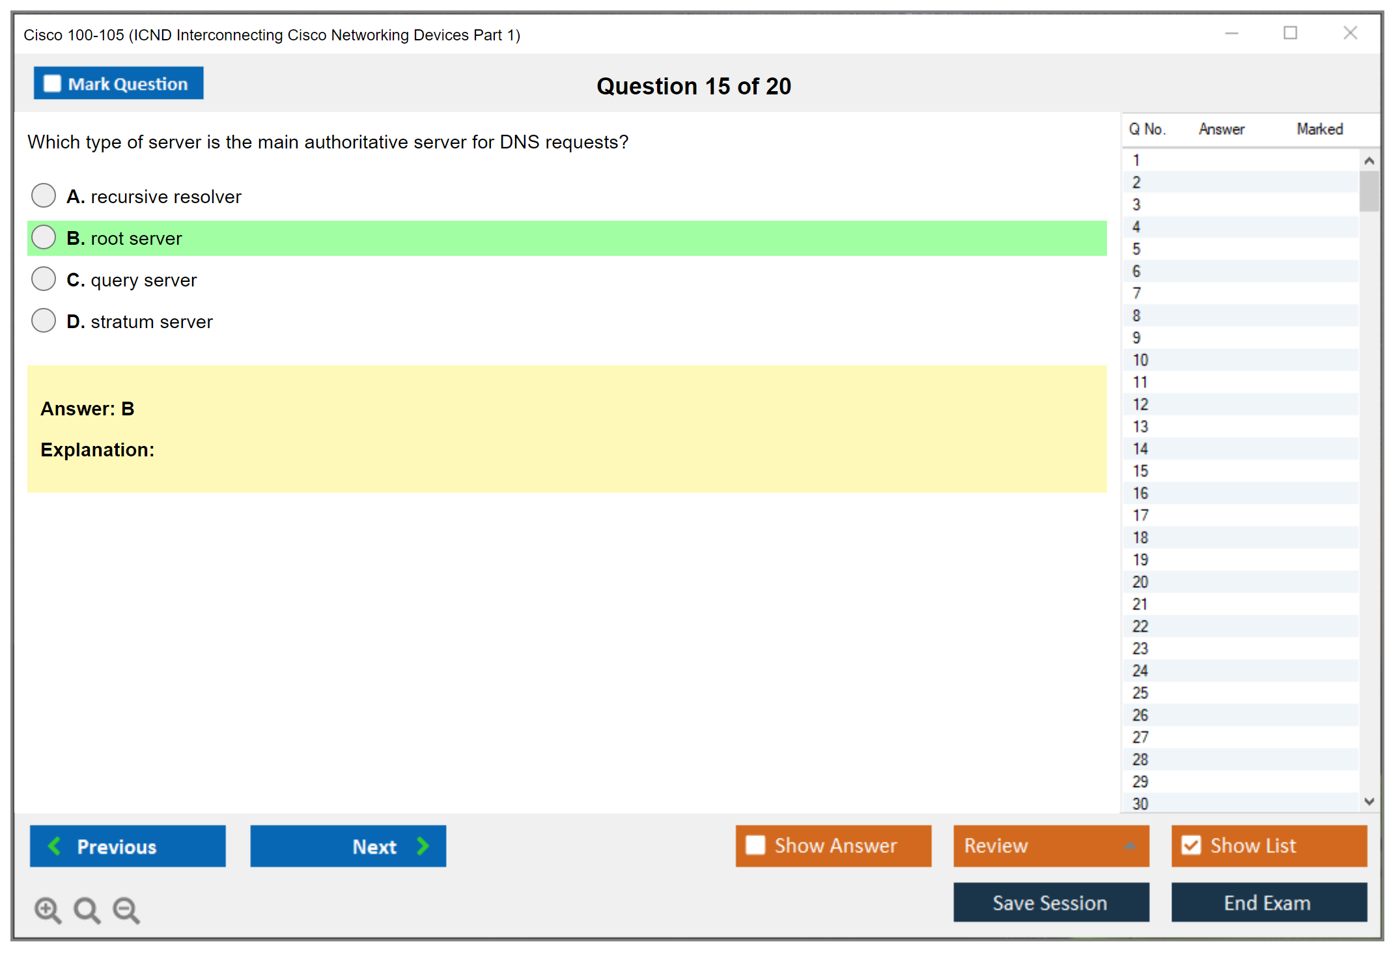This screenshot has height=957, width=1400.
Task: Click the zoom in magnifier icon
Action: click(x=47, y=909)
